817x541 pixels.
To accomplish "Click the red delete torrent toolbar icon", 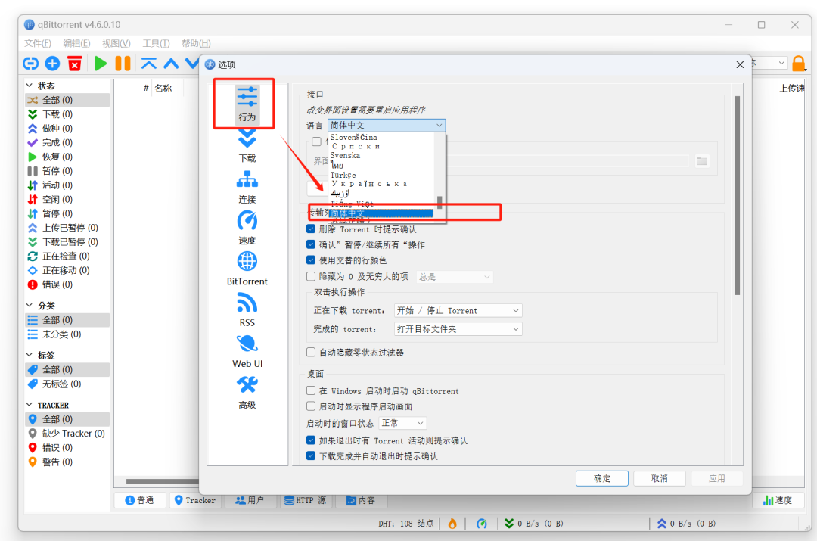I will (x=74, y=64).
